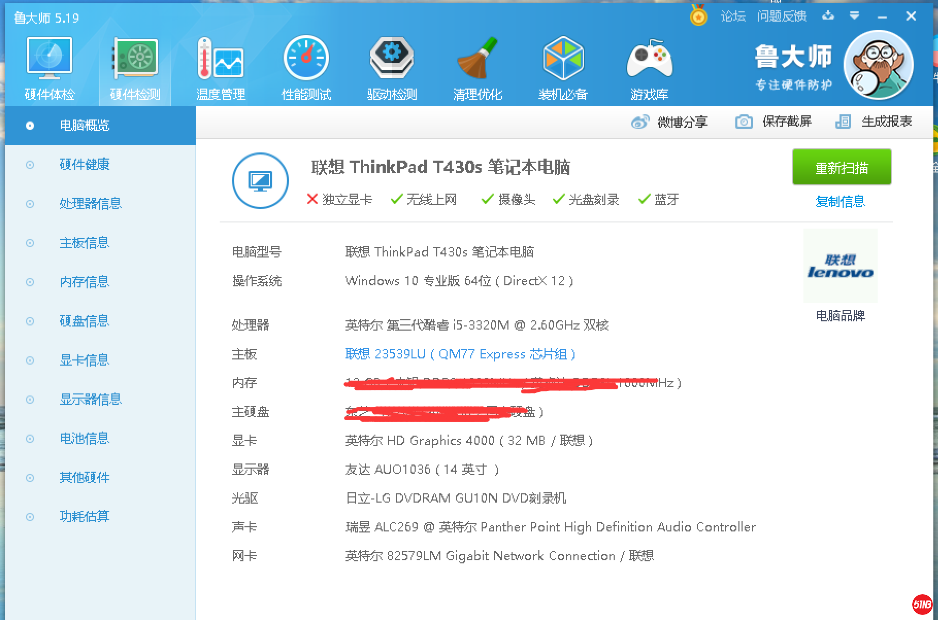Click the 微博分享 Weibo share icon
The height and width of the screenshot is (620, 938).
tap(640, 122)
